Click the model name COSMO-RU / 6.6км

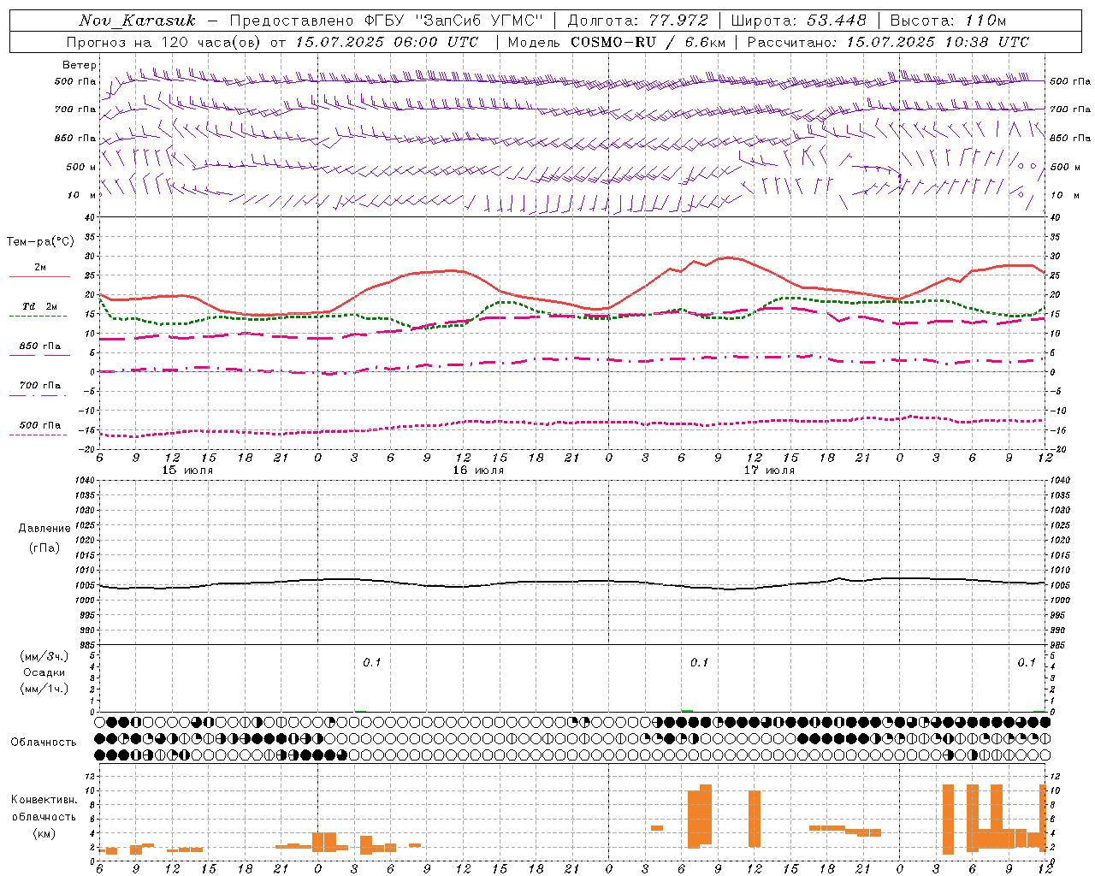coord(649,42)
